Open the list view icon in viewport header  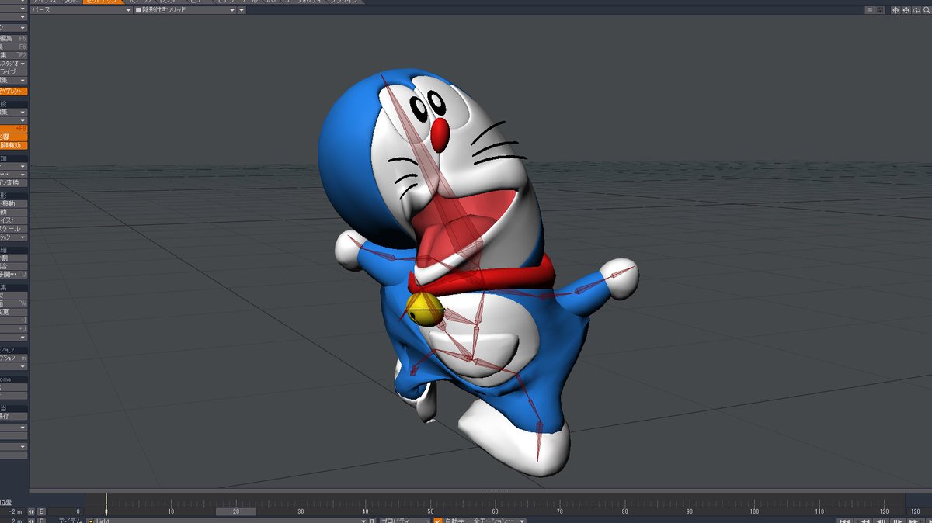(x=869, y=10)
